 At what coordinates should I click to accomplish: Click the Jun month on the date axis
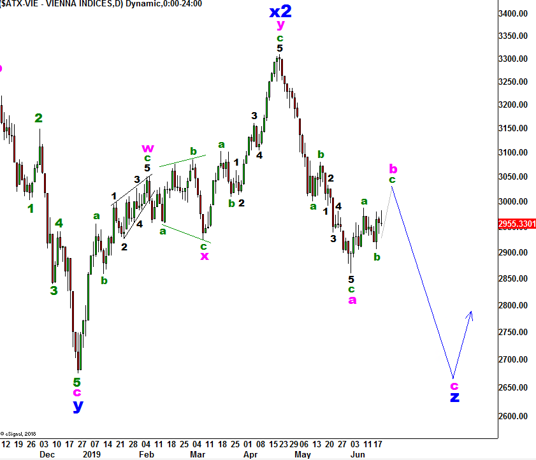point(357,454)
